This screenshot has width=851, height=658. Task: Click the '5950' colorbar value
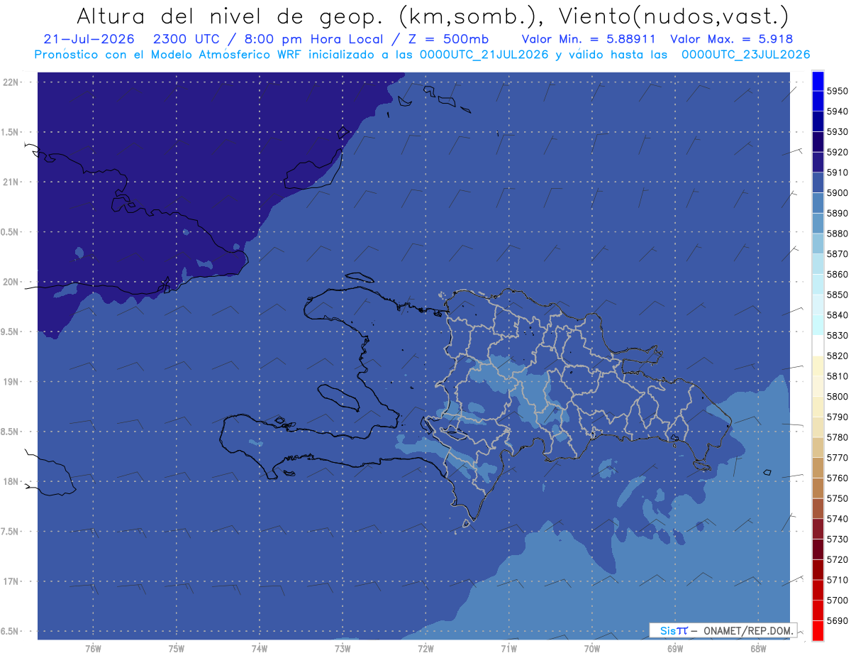click(837, 91)
